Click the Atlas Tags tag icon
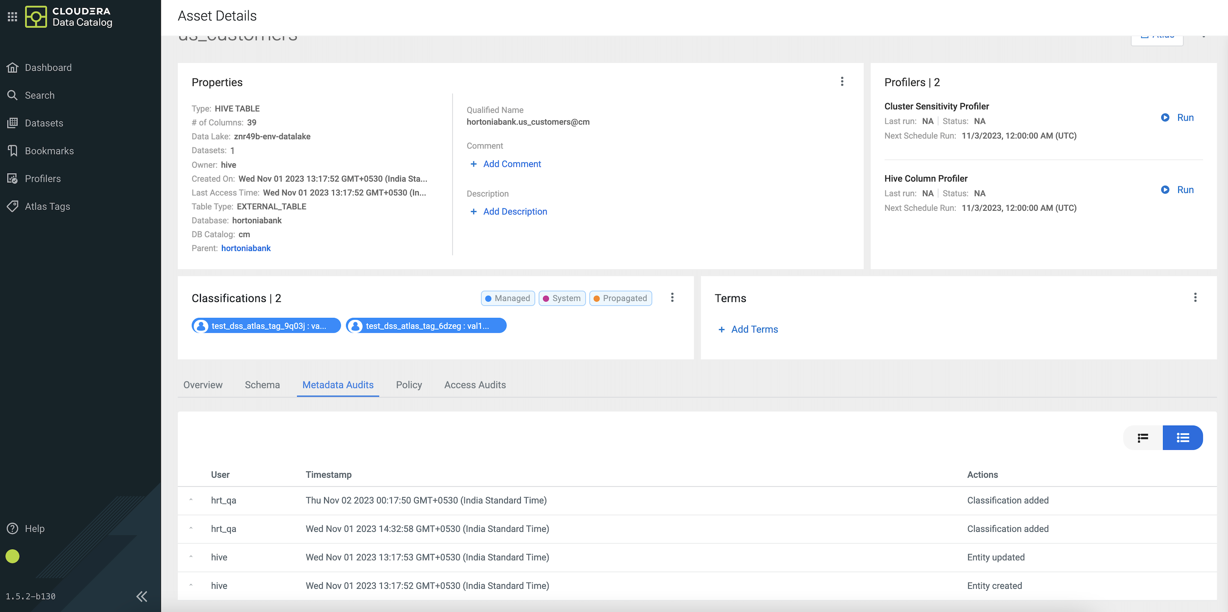Screen dimensions: 1228x612 pos(12,206)
